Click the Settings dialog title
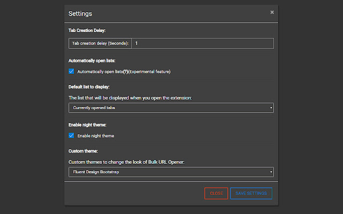This screenshot has height=214, width=343. pos(80,13)
